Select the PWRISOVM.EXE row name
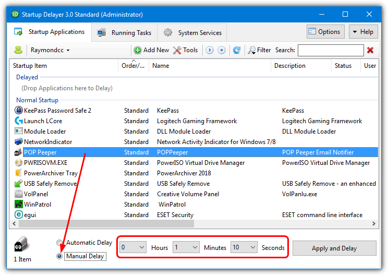This screenshot has height=275, width=388. tap(45, 163)
